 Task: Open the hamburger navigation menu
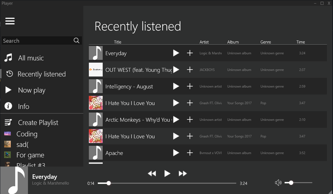10,21
